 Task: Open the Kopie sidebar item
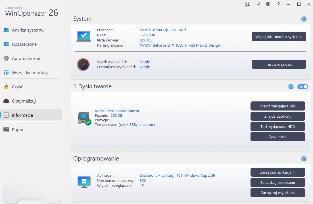click(x=17, y=130)
